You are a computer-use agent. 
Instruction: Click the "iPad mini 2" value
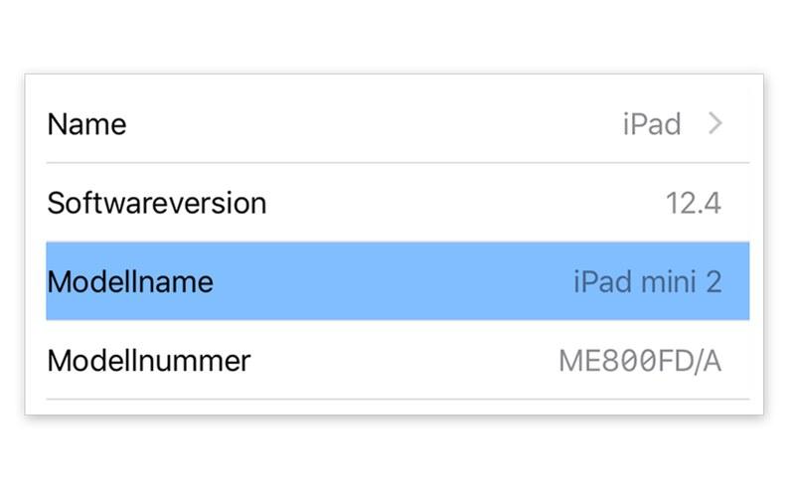tap(647, 282)
